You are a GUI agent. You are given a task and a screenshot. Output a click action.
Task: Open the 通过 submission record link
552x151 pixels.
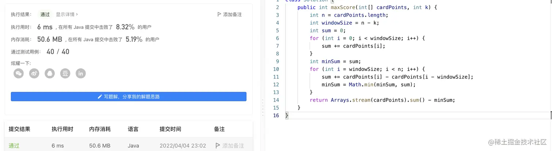click(x=14, y=146)
